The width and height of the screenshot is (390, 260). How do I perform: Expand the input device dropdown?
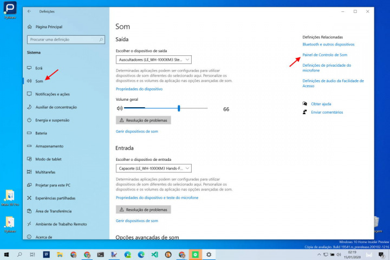tap(154, 168)
